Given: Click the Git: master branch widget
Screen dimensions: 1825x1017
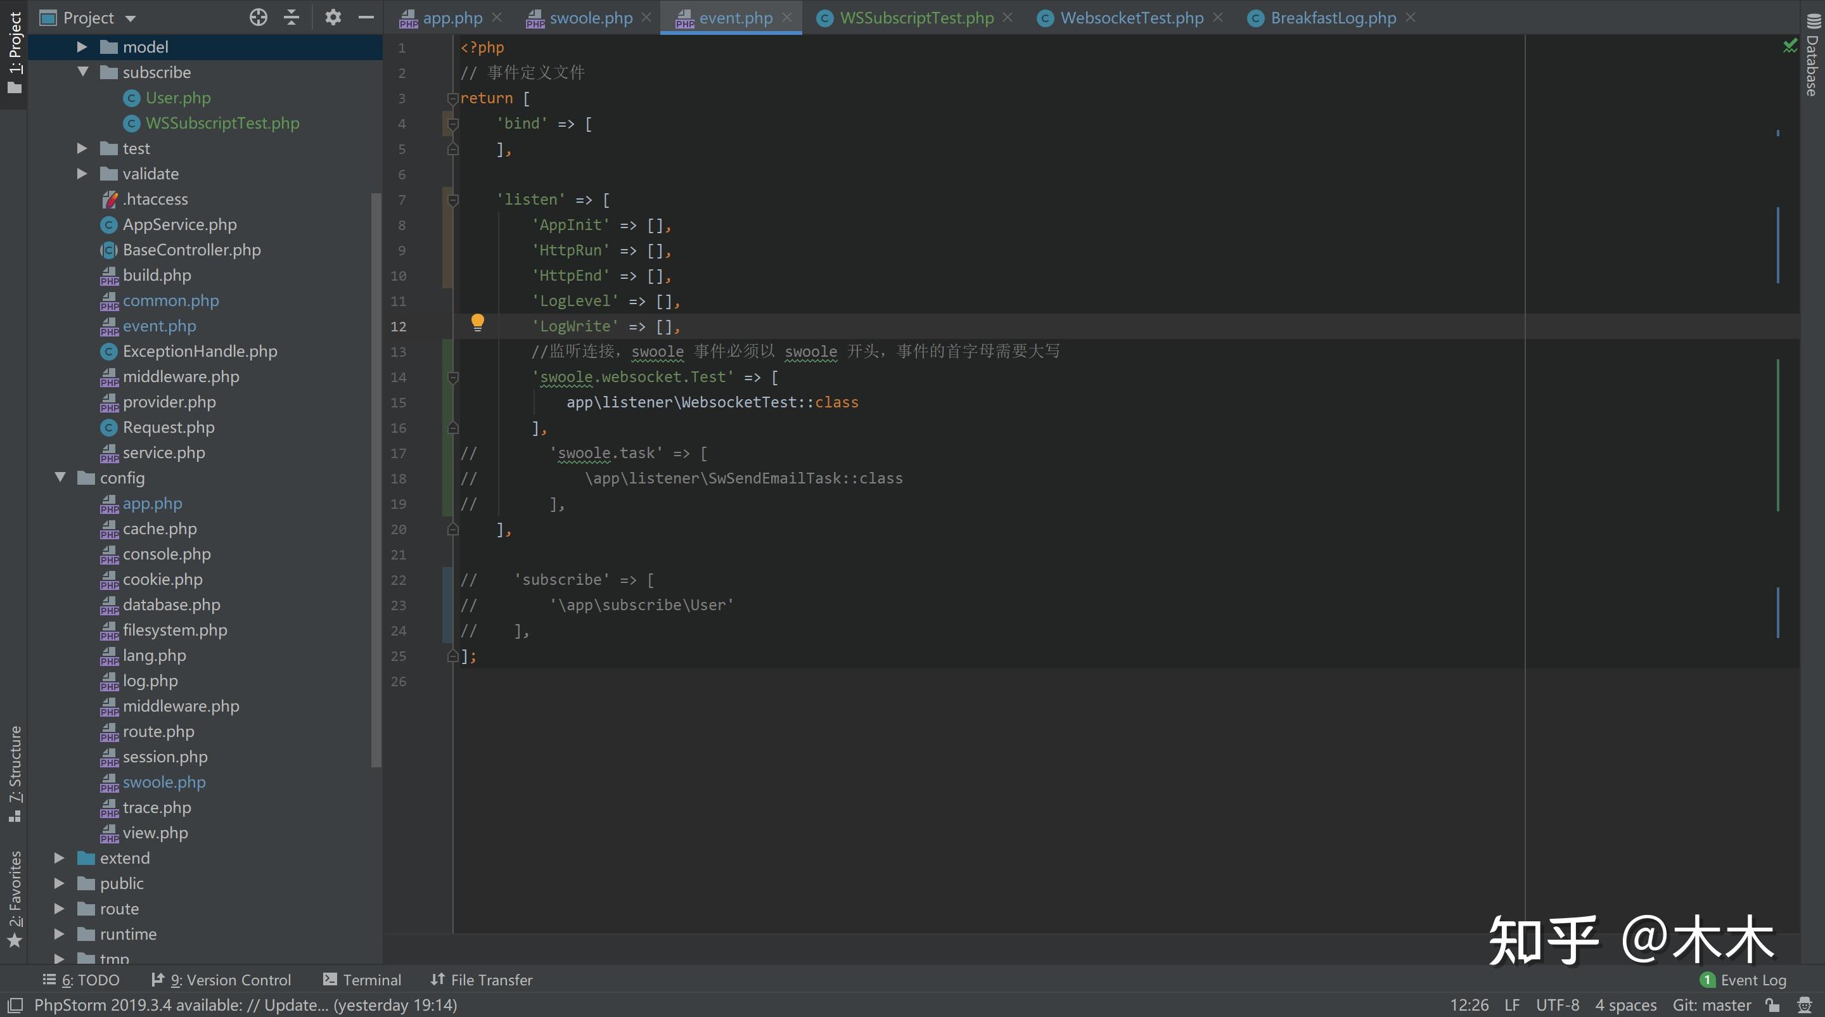Looking at the screenshot, I should pos(1711,1005).
